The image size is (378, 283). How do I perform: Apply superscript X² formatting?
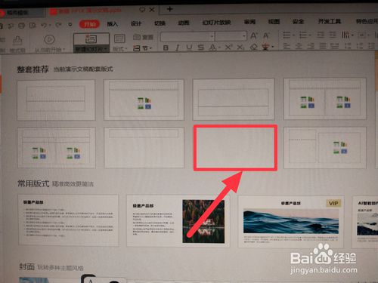coord(228,47)
